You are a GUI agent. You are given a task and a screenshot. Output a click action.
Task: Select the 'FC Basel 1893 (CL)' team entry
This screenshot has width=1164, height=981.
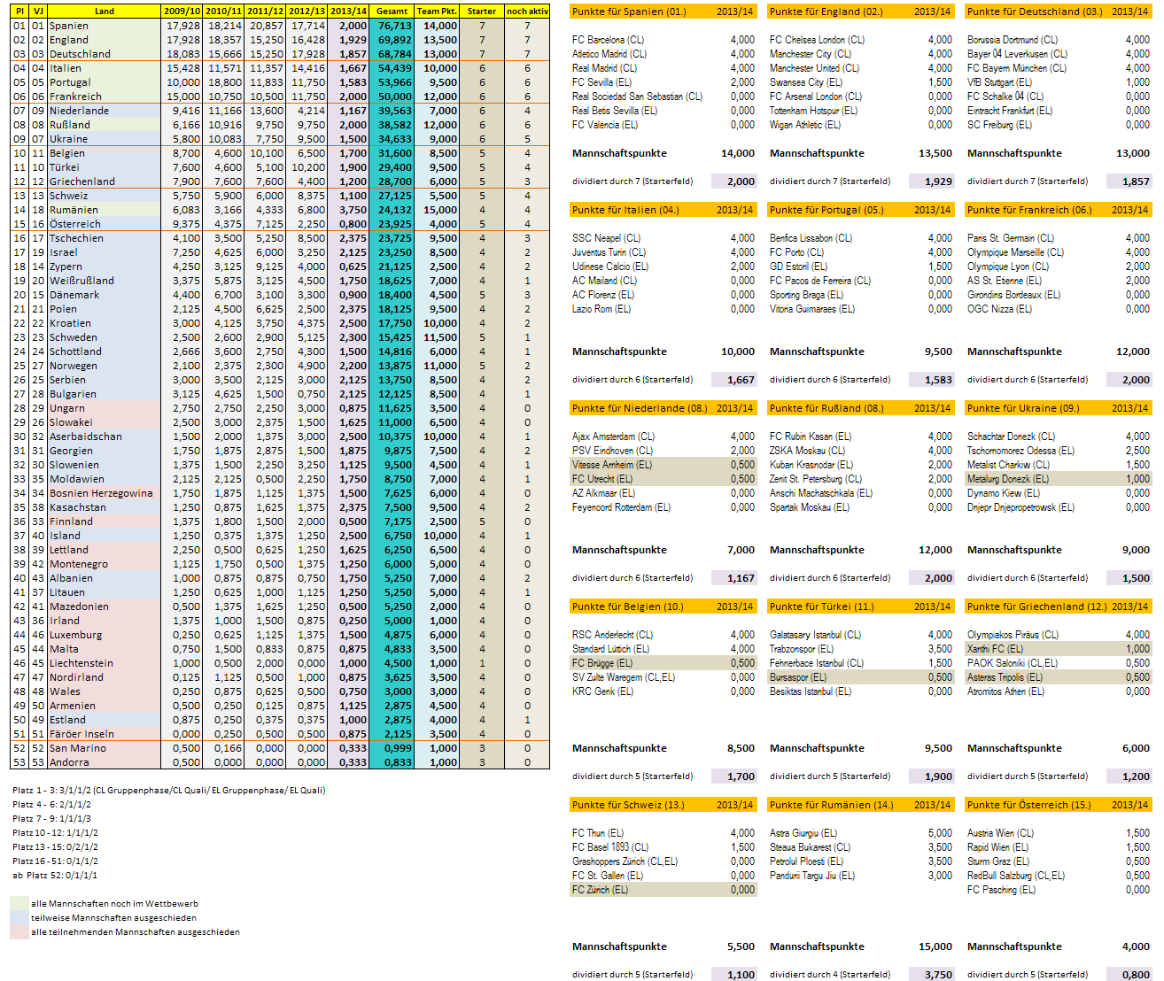click(610, 847)
